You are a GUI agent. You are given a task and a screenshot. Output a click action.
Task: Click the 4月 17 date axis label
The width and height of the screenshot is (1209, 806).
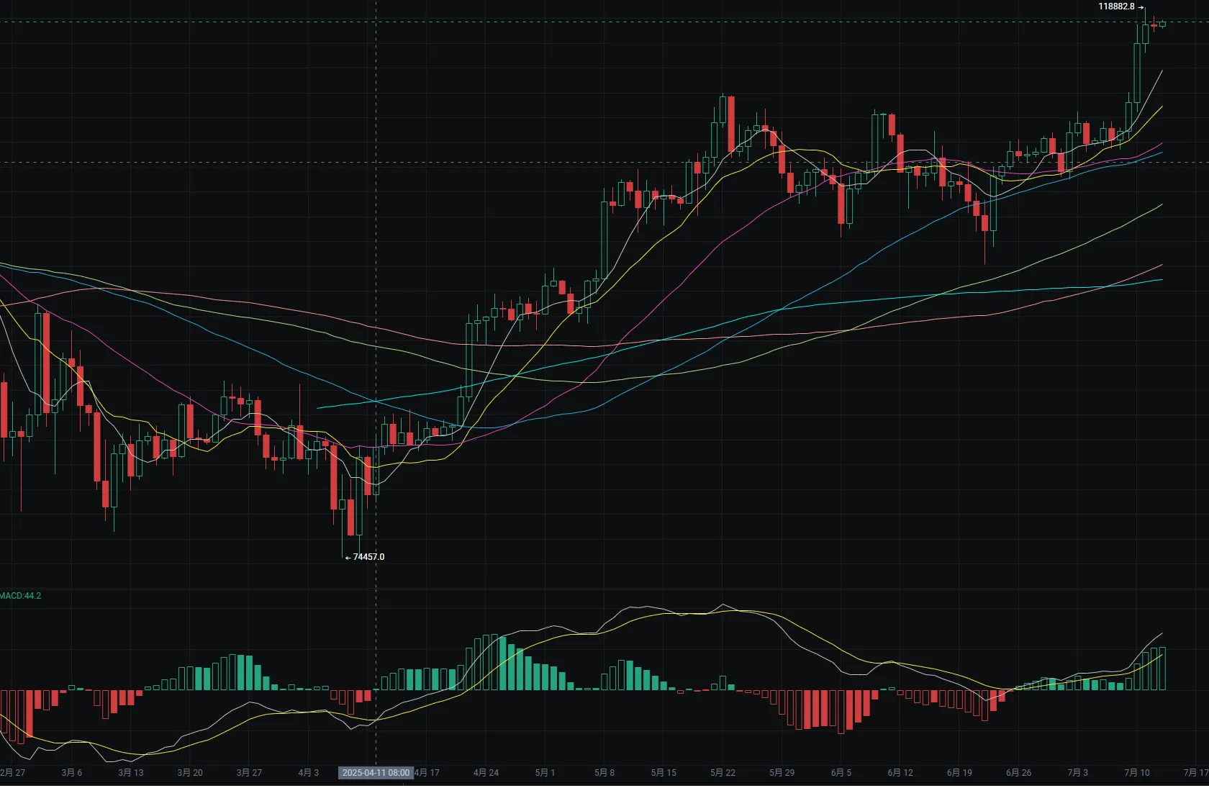click(427, 773)
